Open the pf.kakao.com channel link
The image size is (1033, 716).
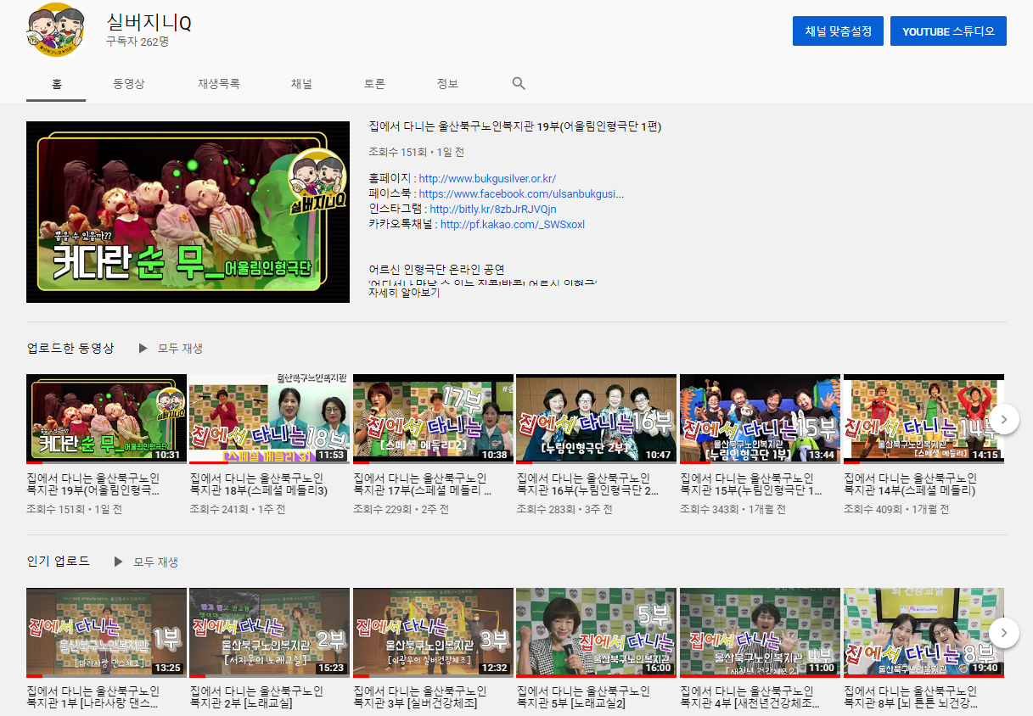click(512, 225)
